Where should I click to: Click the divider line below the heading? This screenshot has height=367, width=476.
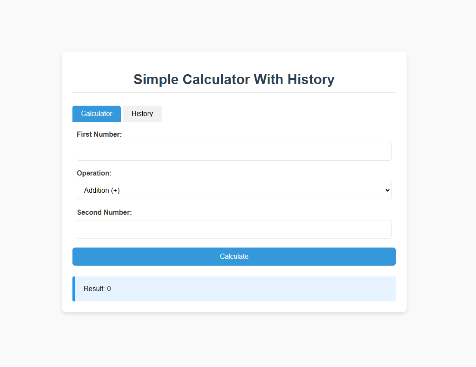[x=234, y=92]
